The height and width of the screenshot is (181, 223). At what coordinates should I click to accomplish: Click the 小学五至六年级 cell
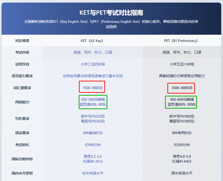point(182,64)
